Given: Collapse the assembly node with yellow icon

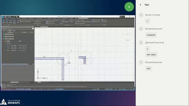Looking at the screenshot, I should (4, 41).
